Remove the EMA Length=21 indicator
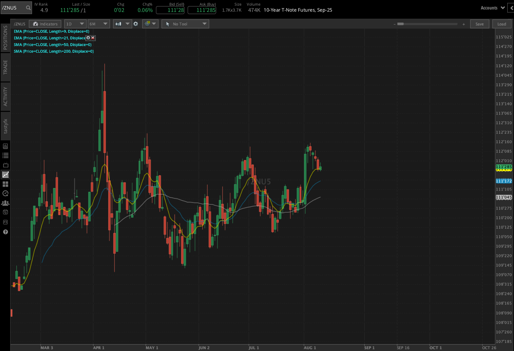 [x=92, y=38]
